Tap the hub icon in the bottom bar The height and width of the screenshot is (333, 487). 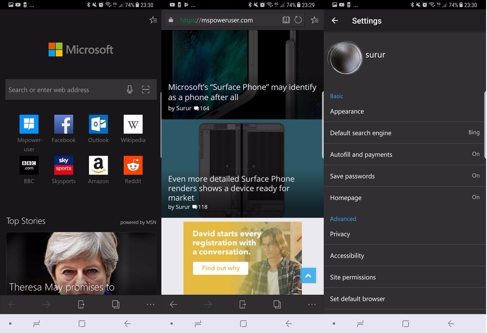(x=243, y=304)
